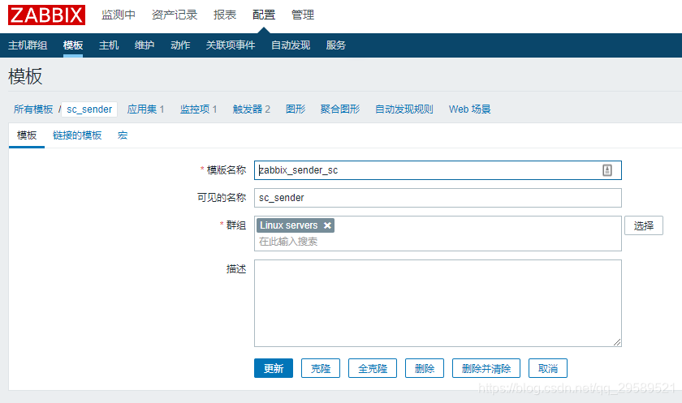Open the 监测中 top menu
This screenshot has width=682, height=403.
(x=119, y=15)
